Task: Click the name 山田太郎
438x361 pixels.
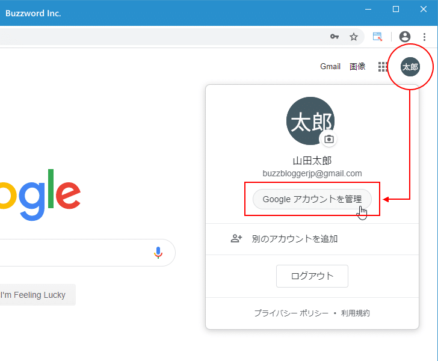Action: (x=312, y=161)
